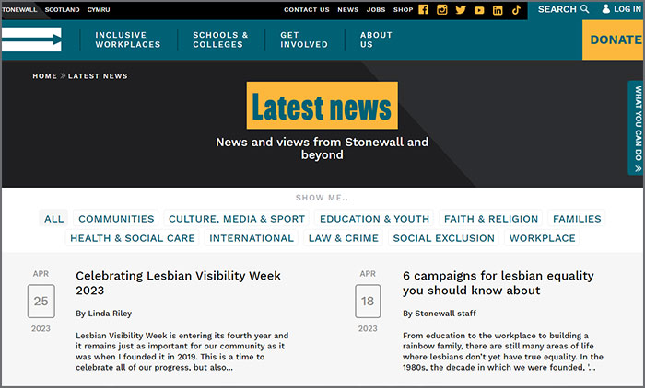
Task: Go to the Cymru site link
Action: 99,9
